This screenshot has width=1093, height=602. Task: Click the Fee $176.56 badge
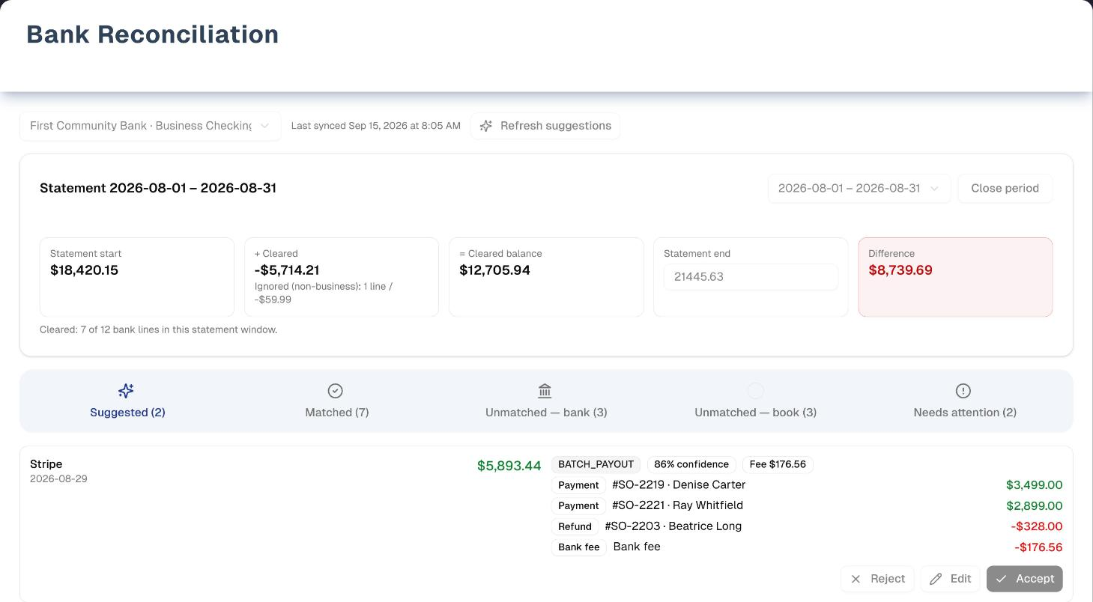pyautogui.click(x=778, y=464)
